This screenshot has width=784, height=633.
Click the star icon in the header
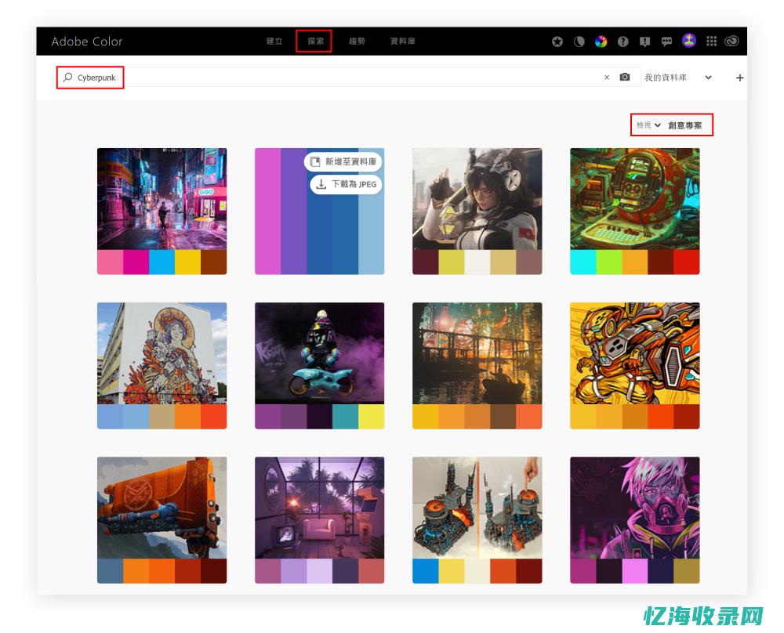tap(557, 42)
